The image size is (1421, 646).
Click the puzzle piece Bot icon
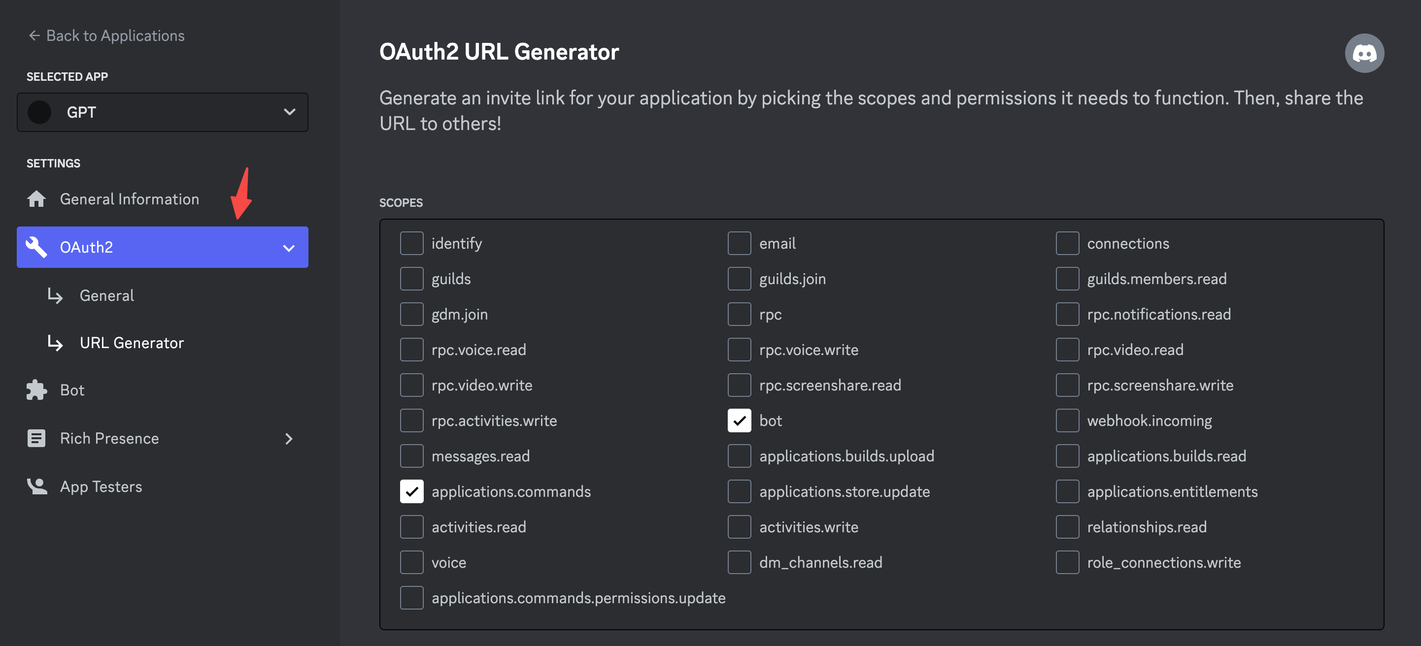coord(36,389)
